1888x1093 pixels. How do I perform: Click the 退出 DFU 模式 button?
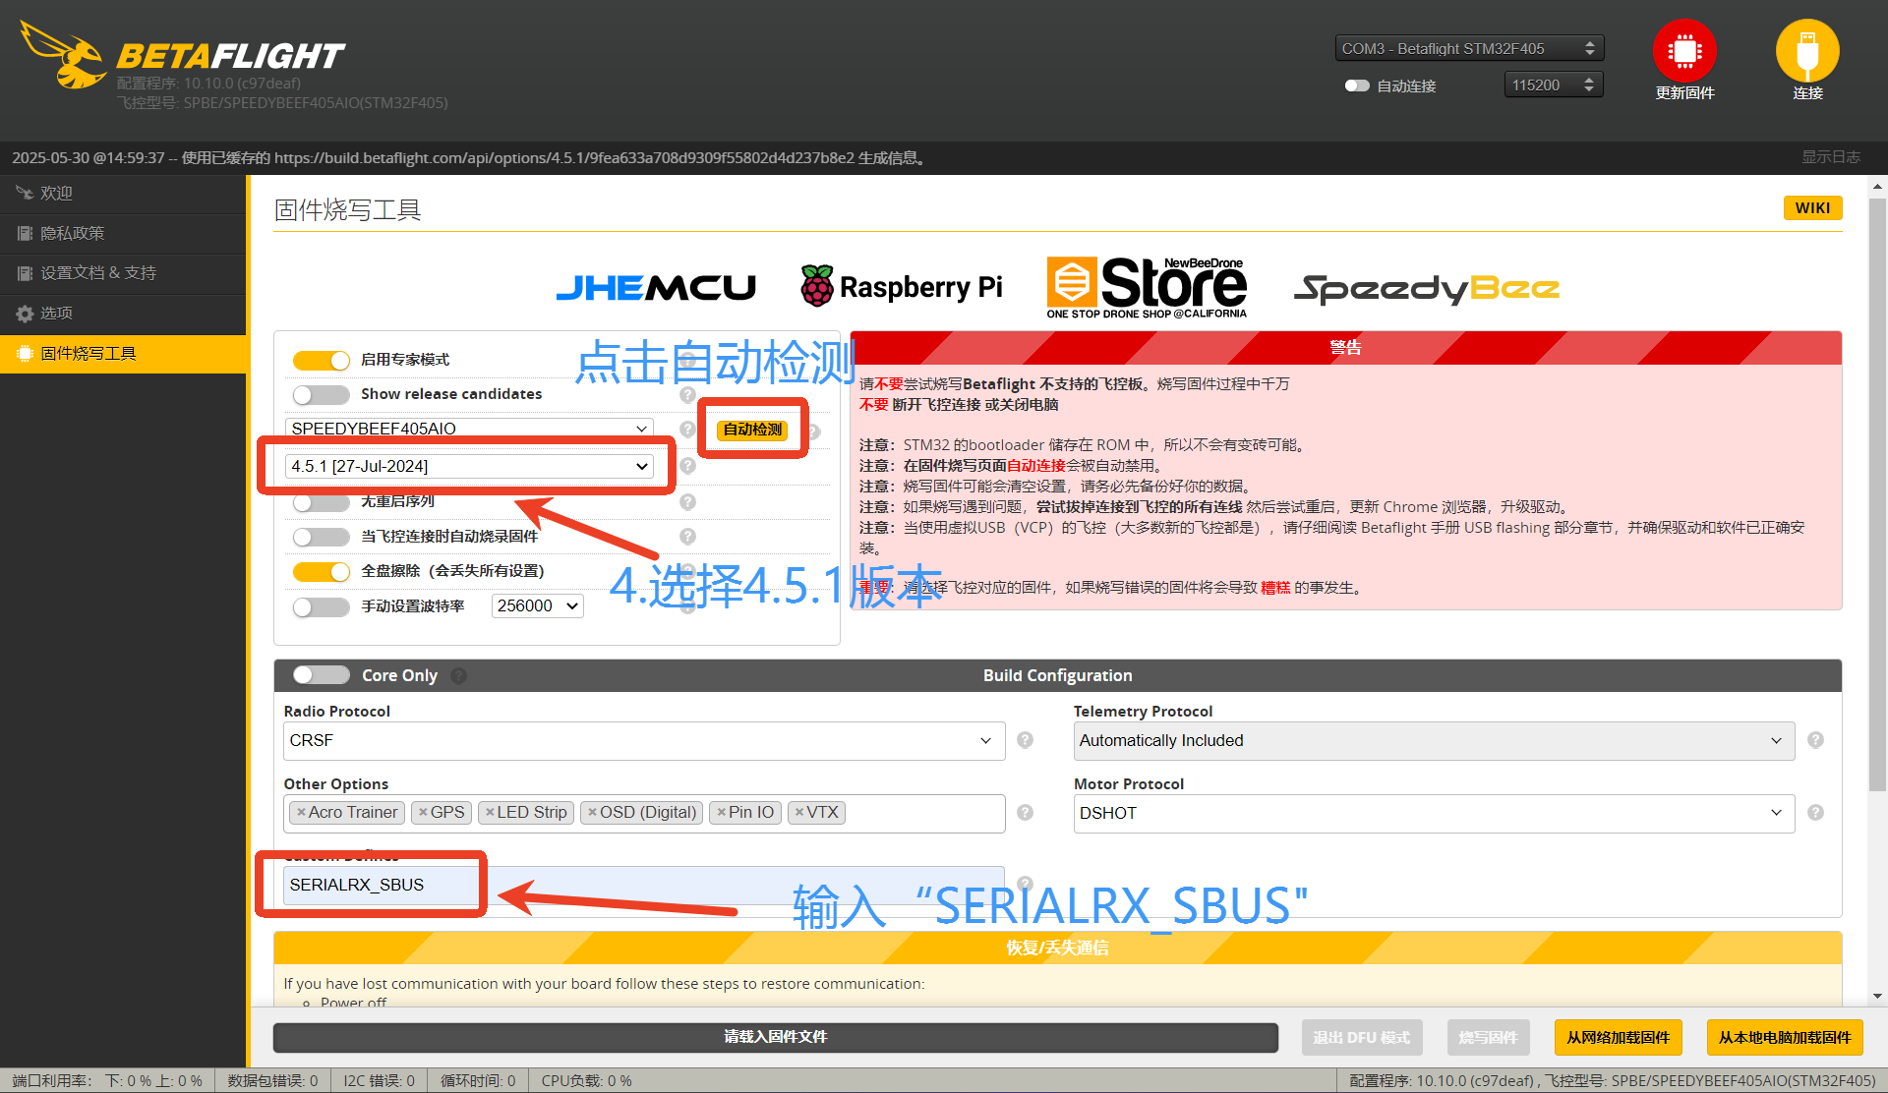click(x=1361, y=1037)
